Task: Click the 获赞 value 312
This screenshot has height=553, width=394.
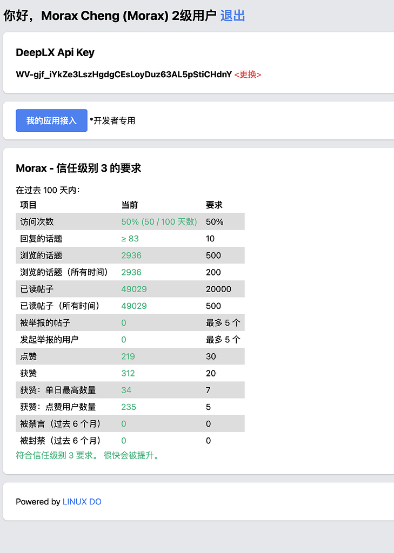Action: 128,373
